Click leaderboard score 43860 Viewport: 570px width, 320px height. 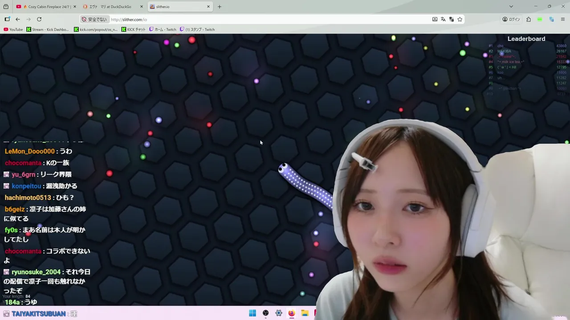[561, 46]
